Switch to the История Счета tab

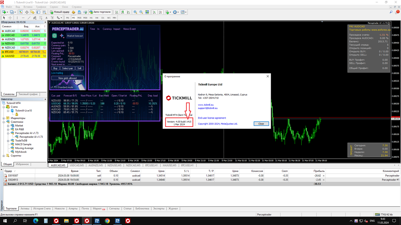[x=42, y=209]
